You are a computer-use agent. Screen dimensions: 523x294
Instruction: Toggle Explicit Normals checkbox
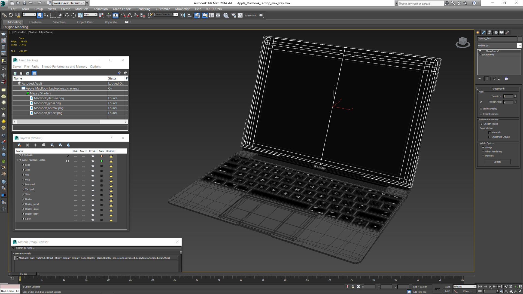481,114
